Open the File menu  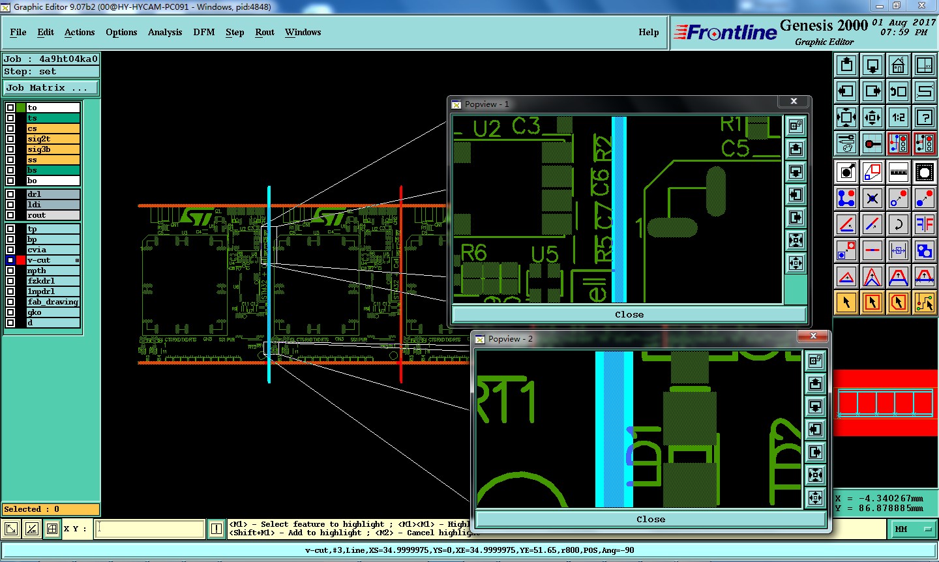pos(18,32)
